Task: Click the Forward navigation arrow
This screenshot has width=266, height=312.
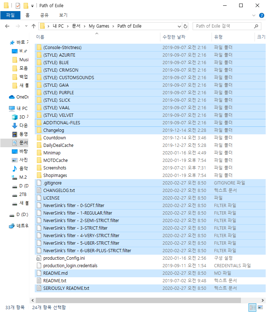Action: (18, 26)
